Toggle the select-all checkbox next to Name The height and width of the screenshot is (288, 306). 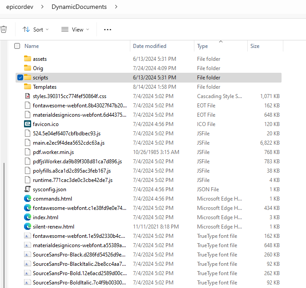[17, 46]
